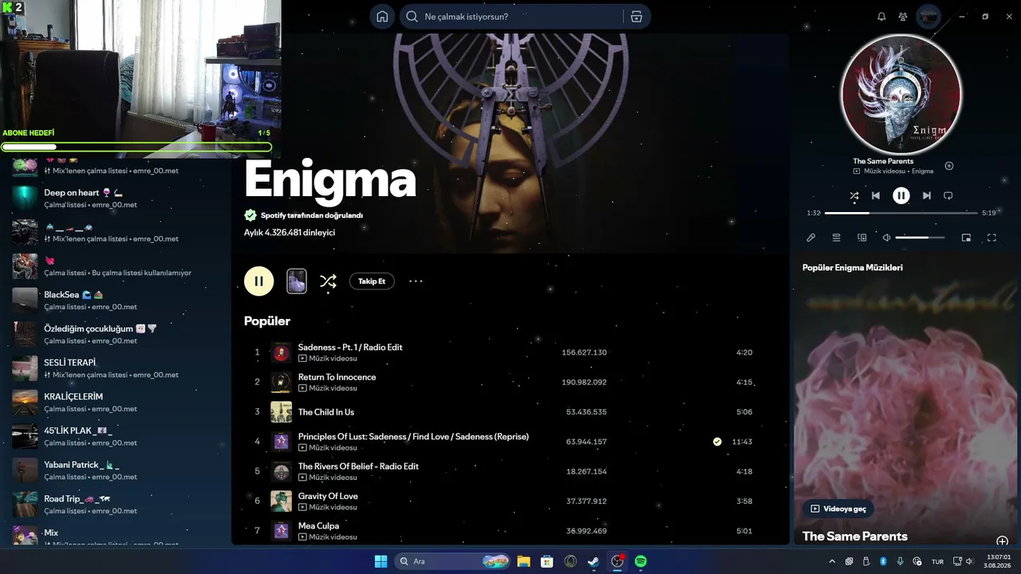The height and width of the screenshot is (574, 1021).
Task: Open the Friend Activity icon
Action: [x=903, y=17]
